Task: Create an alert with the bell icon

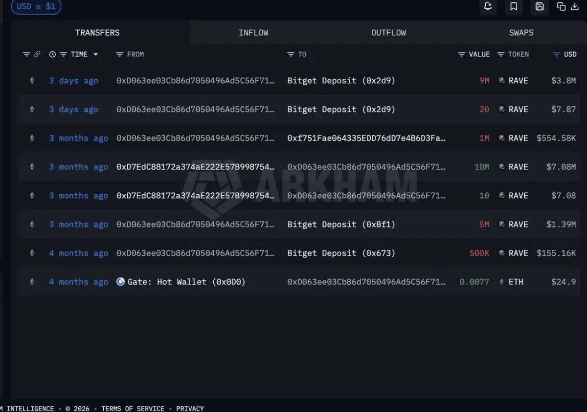Action: pos(488,6)
